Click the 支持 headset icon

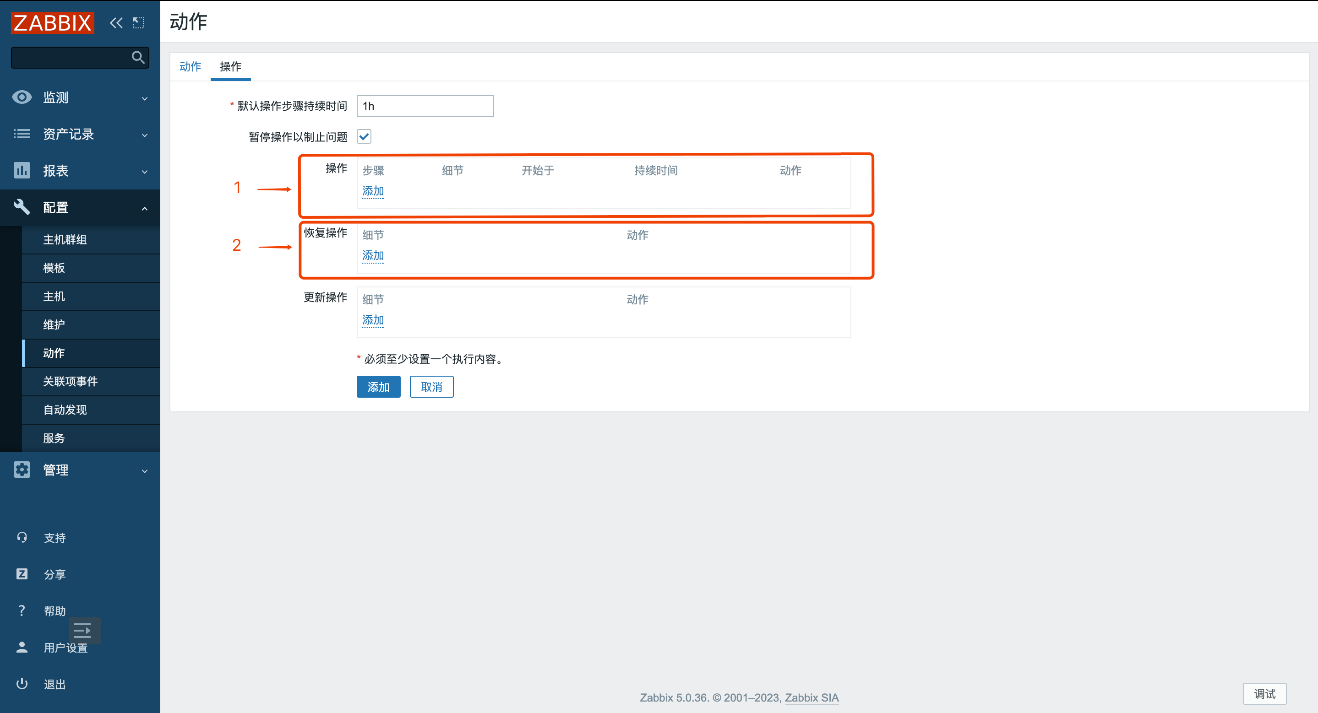coord(22,537)
